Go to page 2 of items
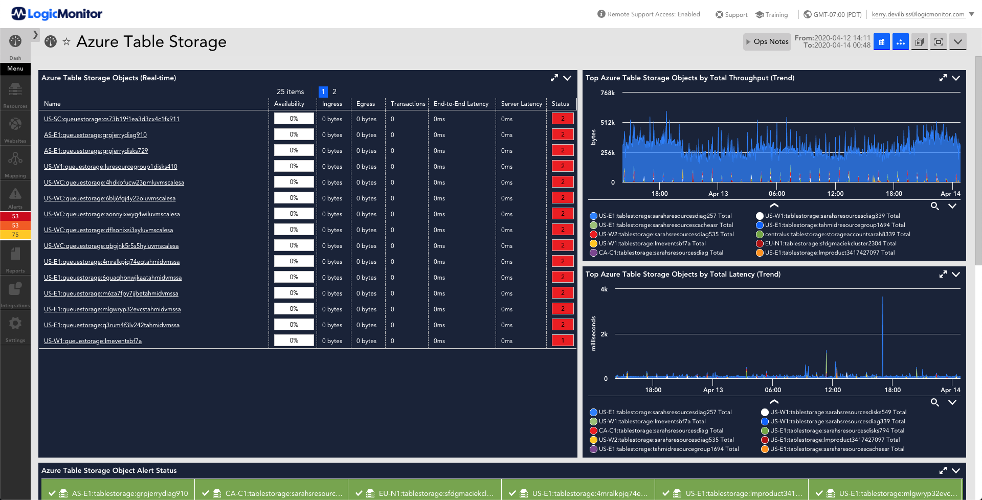Screen dimensions: 982x500 pos(334,92)
